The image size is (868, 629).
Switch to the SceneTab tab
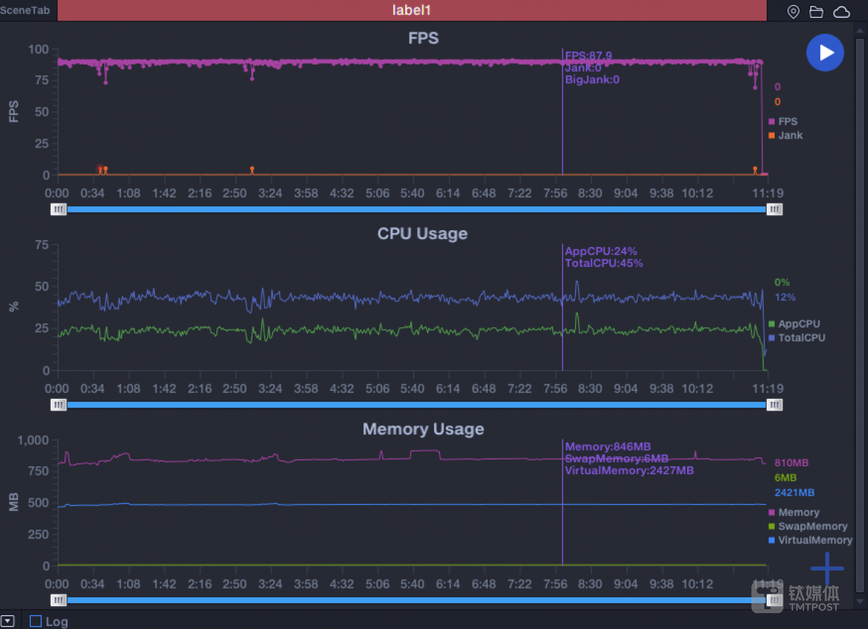pyautogui.click(x=25, y=10)
